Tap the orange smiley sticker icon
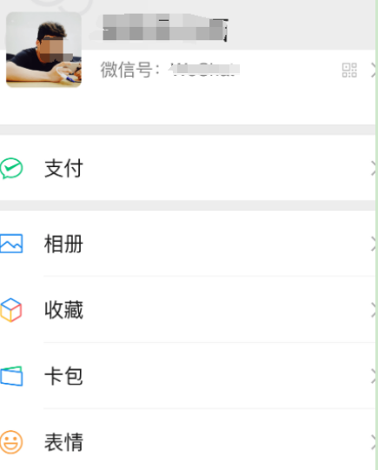378x470 pixels. point(11,442)
